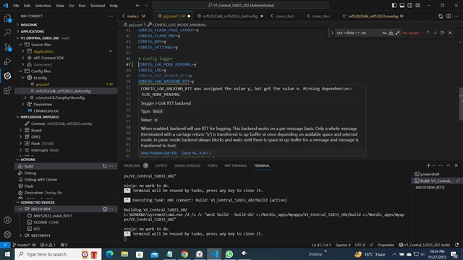Viewport: 463px width, 260px height.
Task: Click the find input field
Action: (x=357, y=32)
